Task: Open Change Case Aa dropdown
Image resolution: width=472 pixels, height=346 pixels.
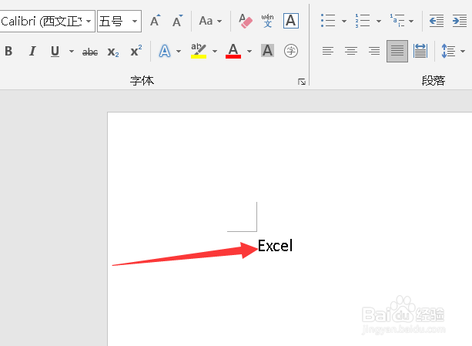Action: [x=210, y=21]
